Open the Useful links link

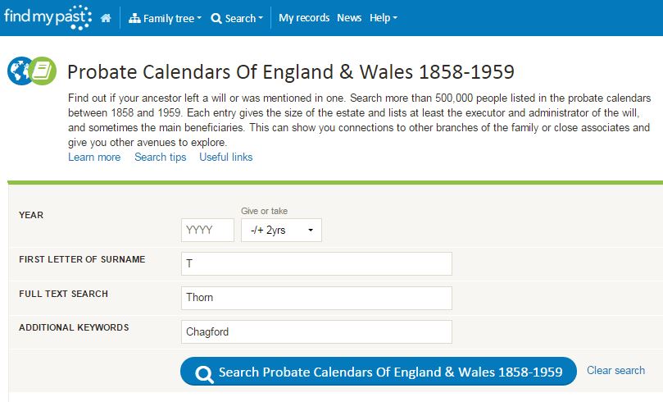226,157
